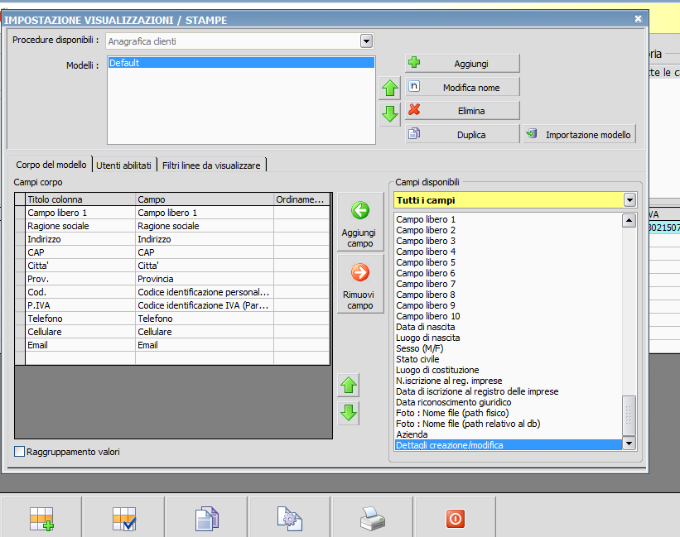Click the Aggiungi button with green plus
Viewport: 680px width, 537px height.
coord(462,64)
